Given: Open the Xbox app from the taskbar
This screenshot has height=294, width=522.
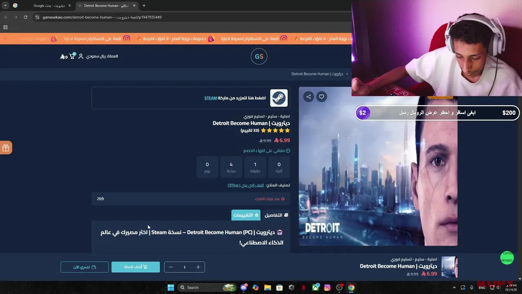Looking at the screenshot, I should [315, 287].
